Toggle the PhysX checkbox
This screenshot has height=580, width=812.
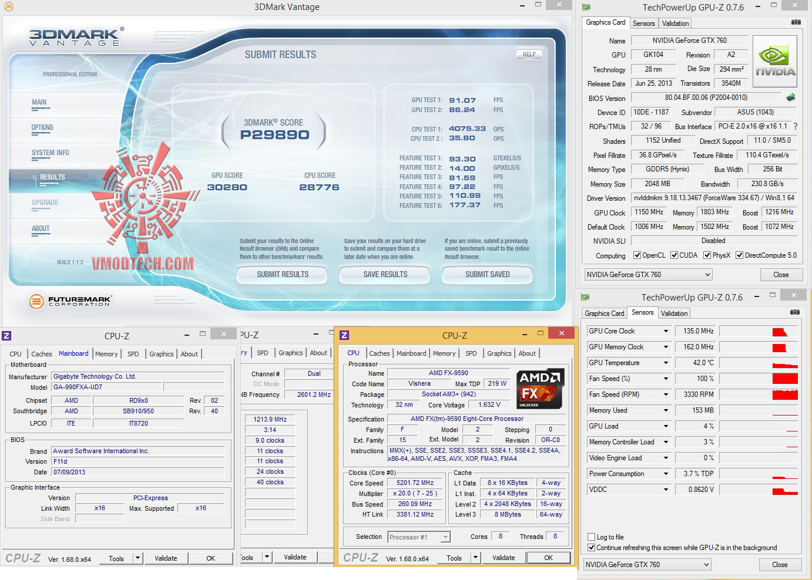point(707,255)
